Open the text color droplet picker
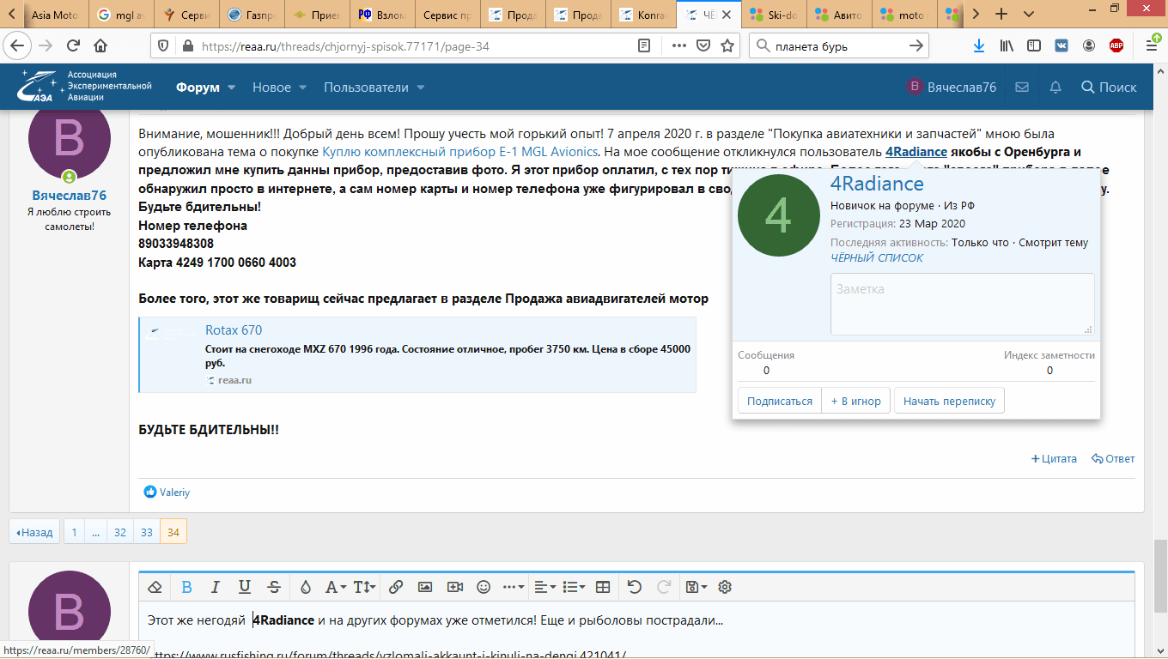 pyautogui.click(x=305, y=587)
